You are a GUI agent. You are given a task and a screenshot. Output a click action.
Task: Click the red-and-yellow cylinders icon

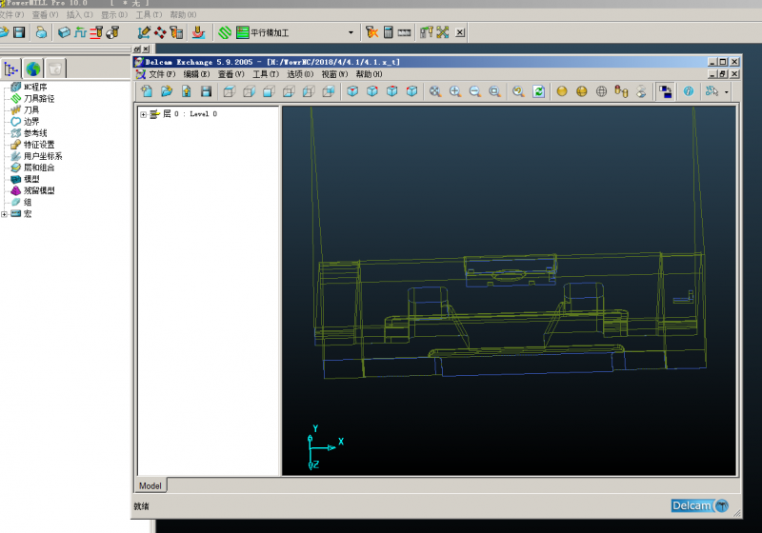621,91
